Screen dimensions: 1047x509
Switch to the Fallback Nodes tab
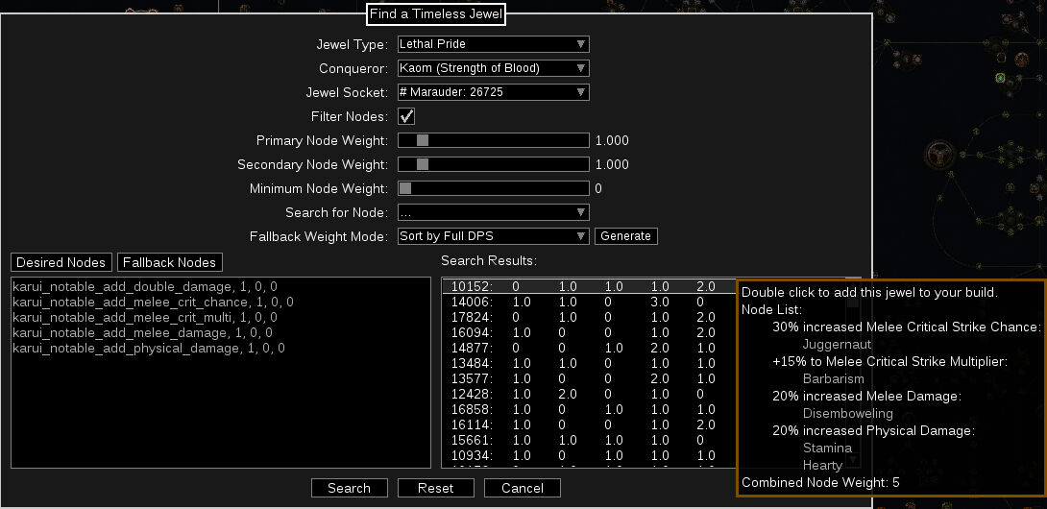pyautogui.click(x=170, y=262)
